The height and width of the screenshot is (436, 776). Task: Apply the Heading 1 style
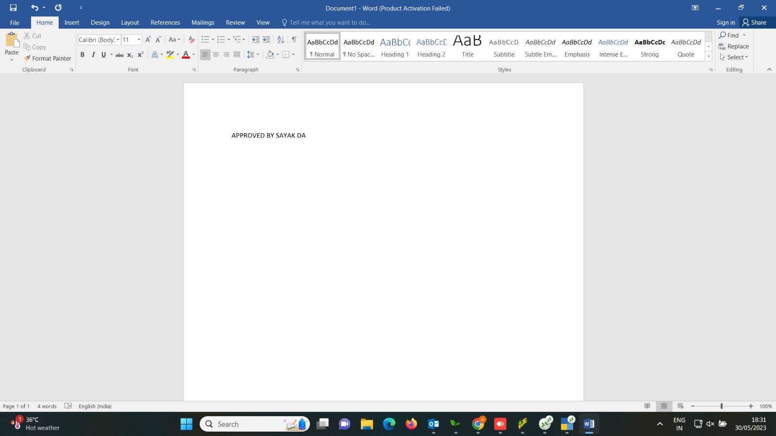395,47
